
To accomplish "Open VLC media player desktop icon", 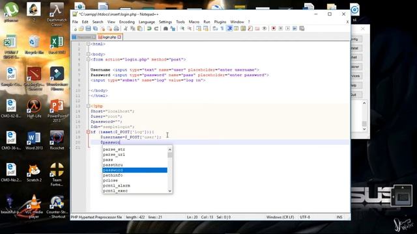I will click(x=34, y=206).
